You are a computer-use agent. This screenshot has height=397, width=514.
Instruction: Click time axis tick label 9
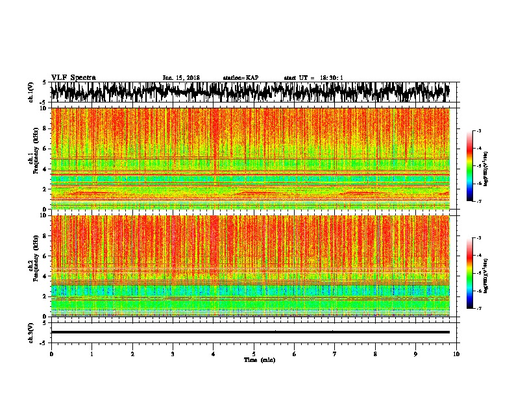(x=415, y=354)
